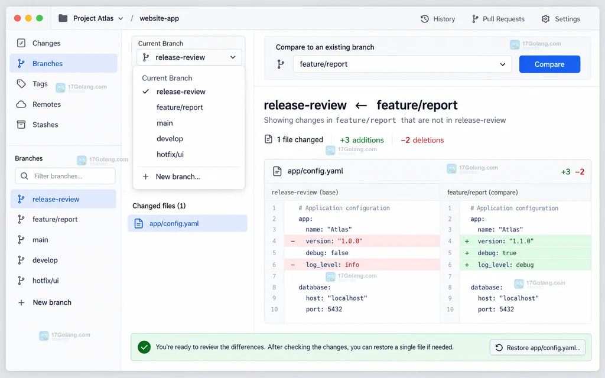Click the +3 additions summary text

(362, 140)
